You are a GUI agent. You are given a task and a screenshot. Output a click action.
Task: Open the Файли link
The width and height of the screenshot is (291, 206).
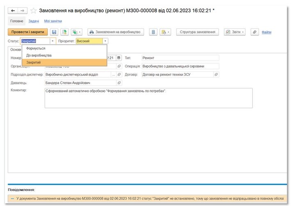pos(266,32)
